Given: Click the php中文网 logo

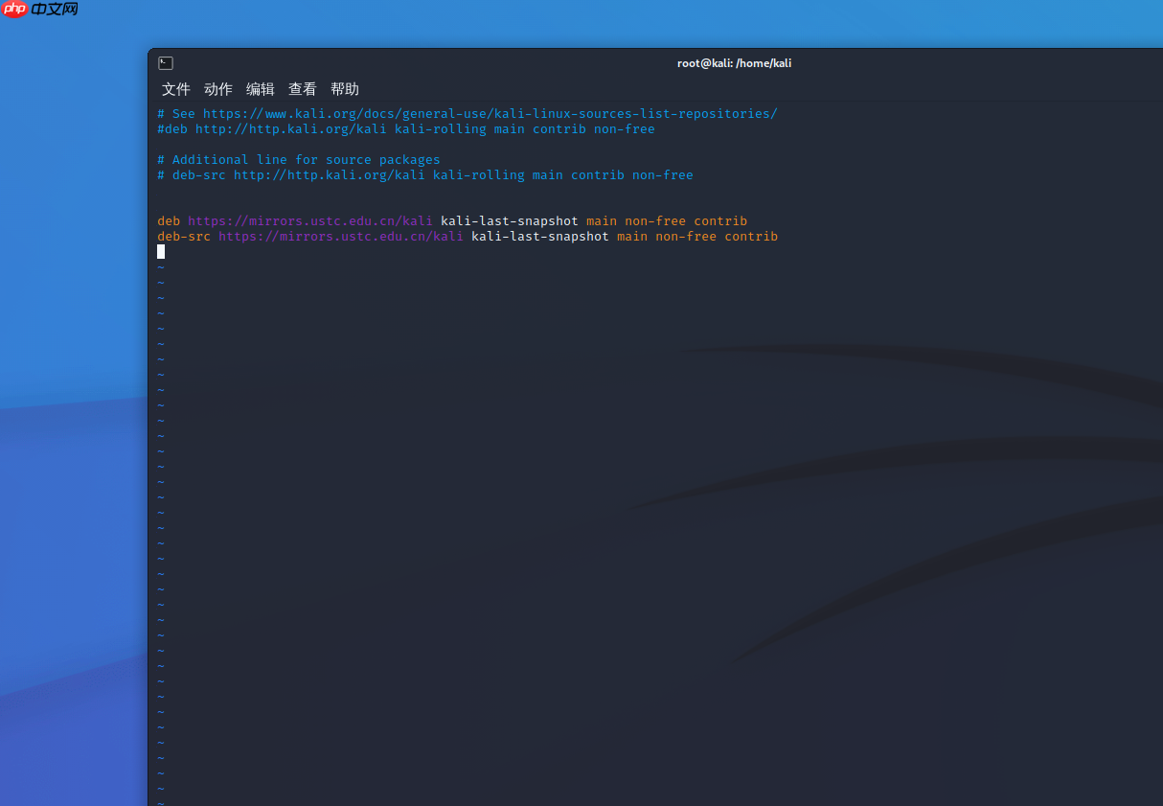Looking at the screenshot, I should click(38, 11).
